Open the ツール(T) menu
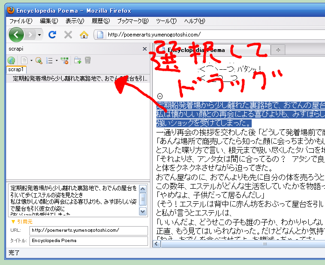 166,21
